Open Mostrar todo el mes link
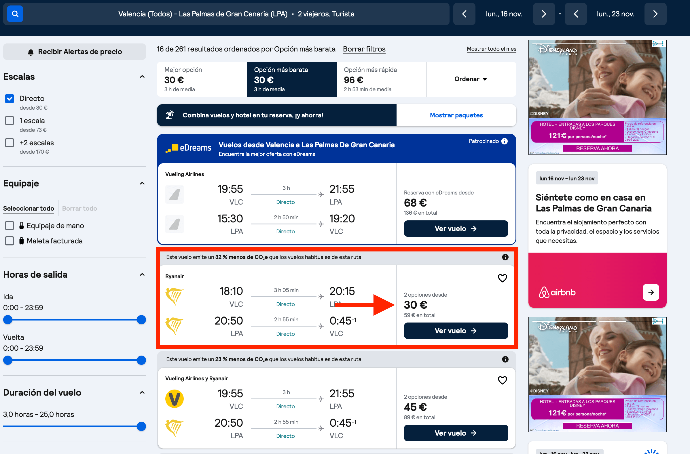This screenshot has height=454, width=690. (x=491, y=49)
